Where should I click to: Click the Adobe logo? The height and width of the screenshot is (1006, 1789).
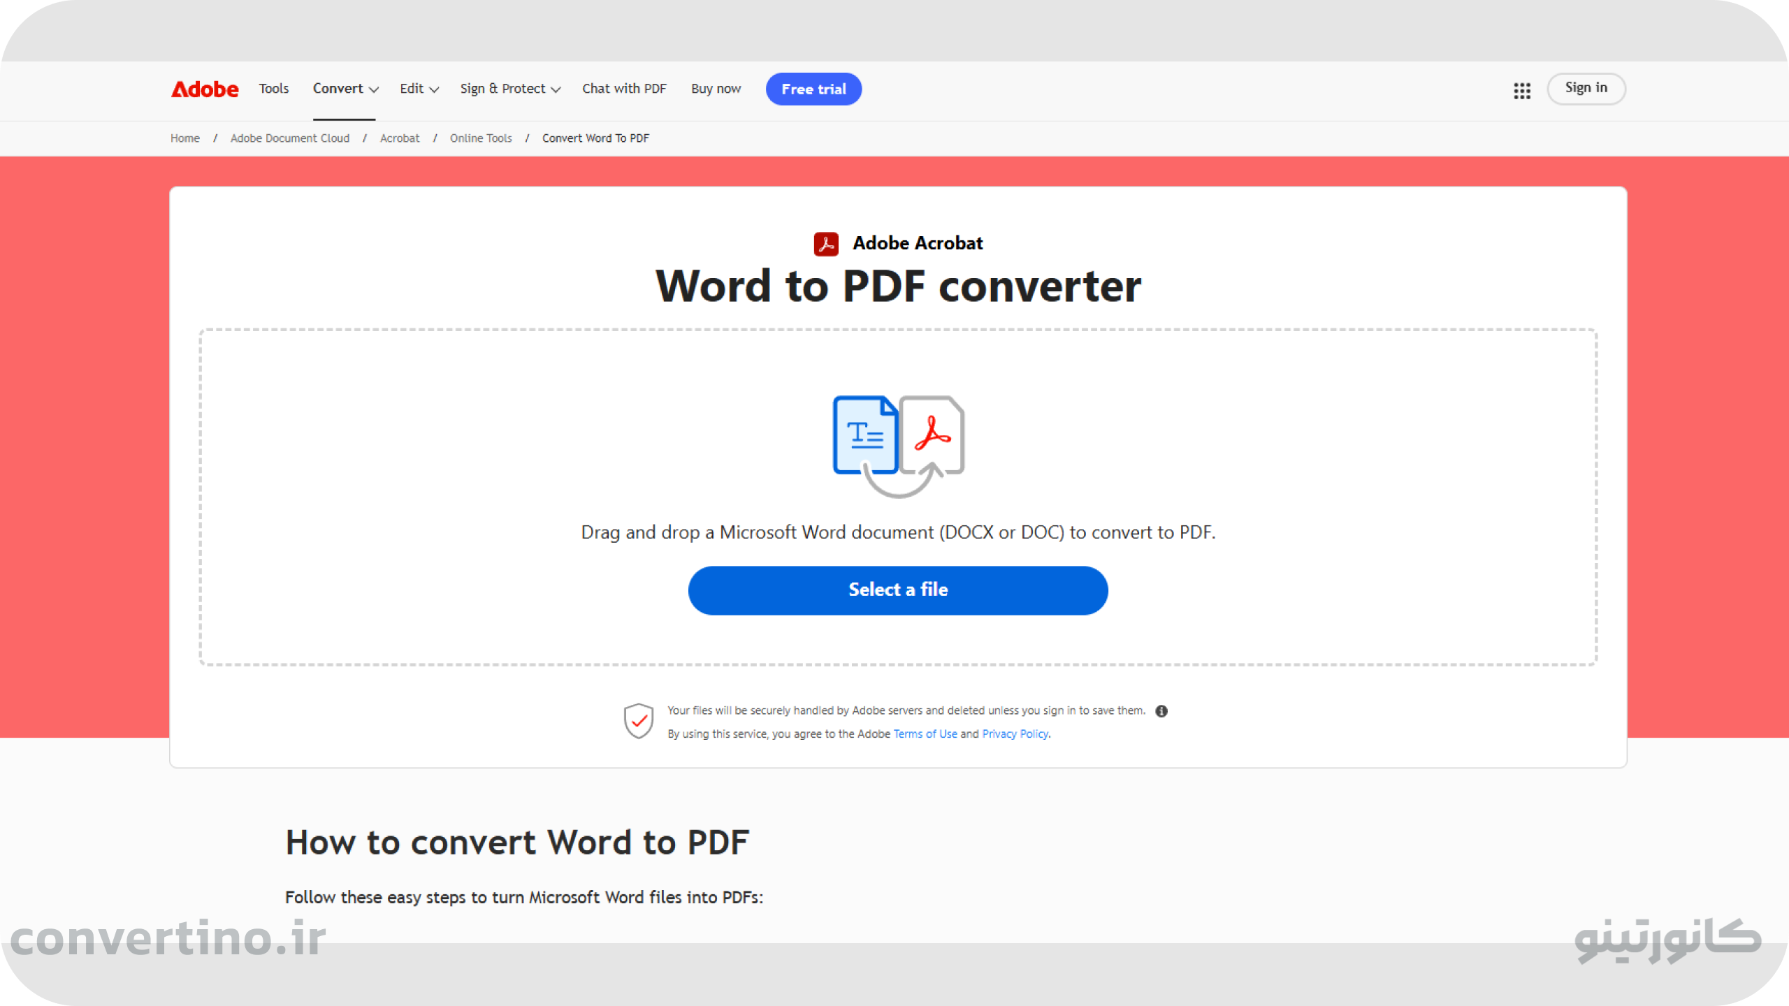205,89
